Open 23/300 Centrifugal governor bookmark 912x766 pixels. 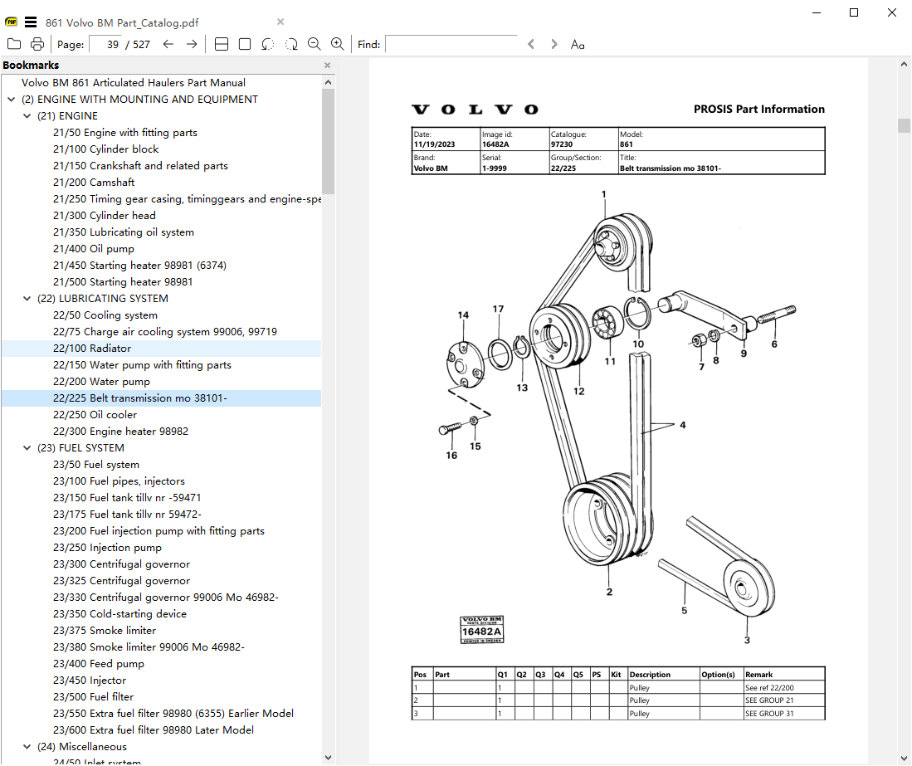point(121,564)
